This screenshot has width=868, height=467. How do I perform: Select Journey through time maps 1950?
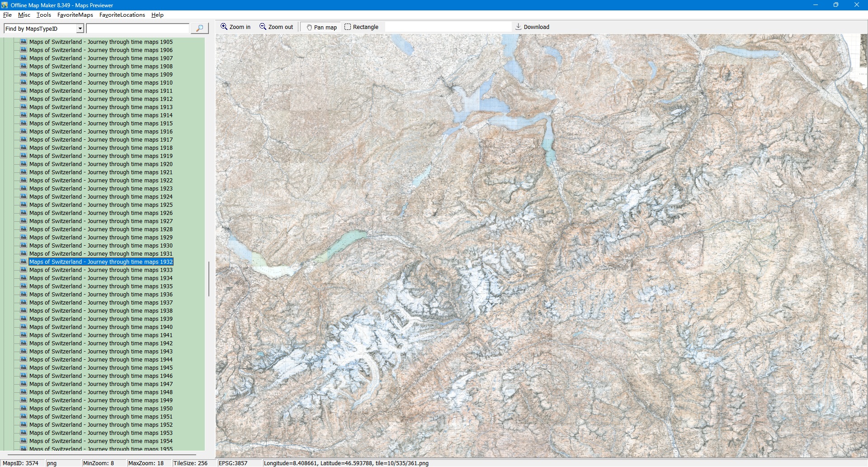click(101, 409)
